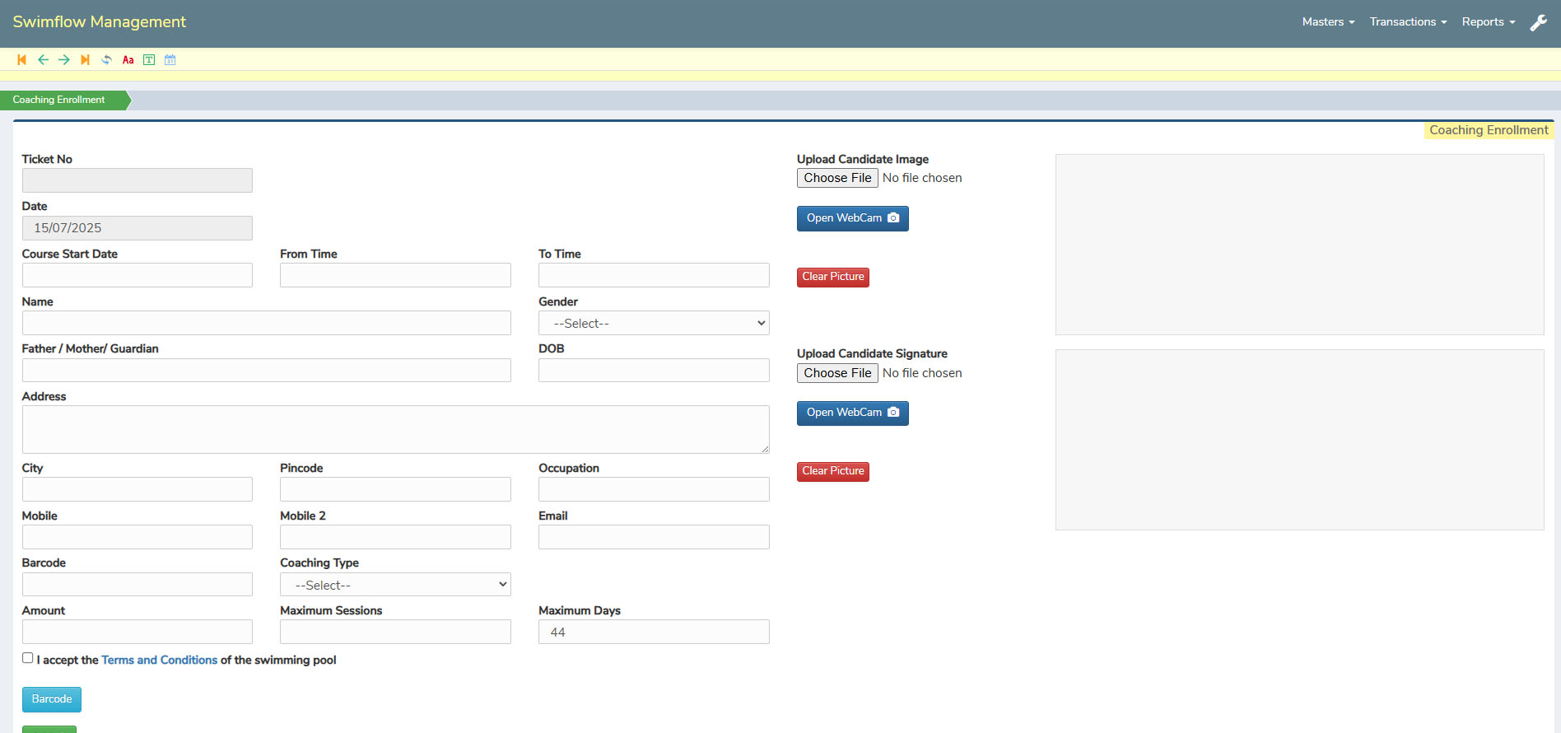Open the Transactions menu

point(1407,22)
